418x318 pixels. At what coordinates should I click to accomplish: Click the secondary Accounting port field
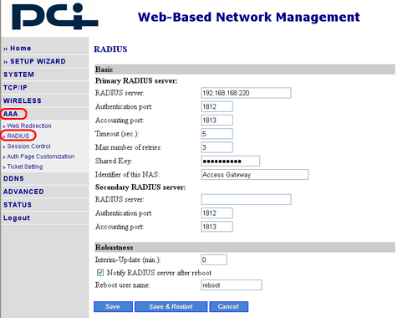pos(217,227)
